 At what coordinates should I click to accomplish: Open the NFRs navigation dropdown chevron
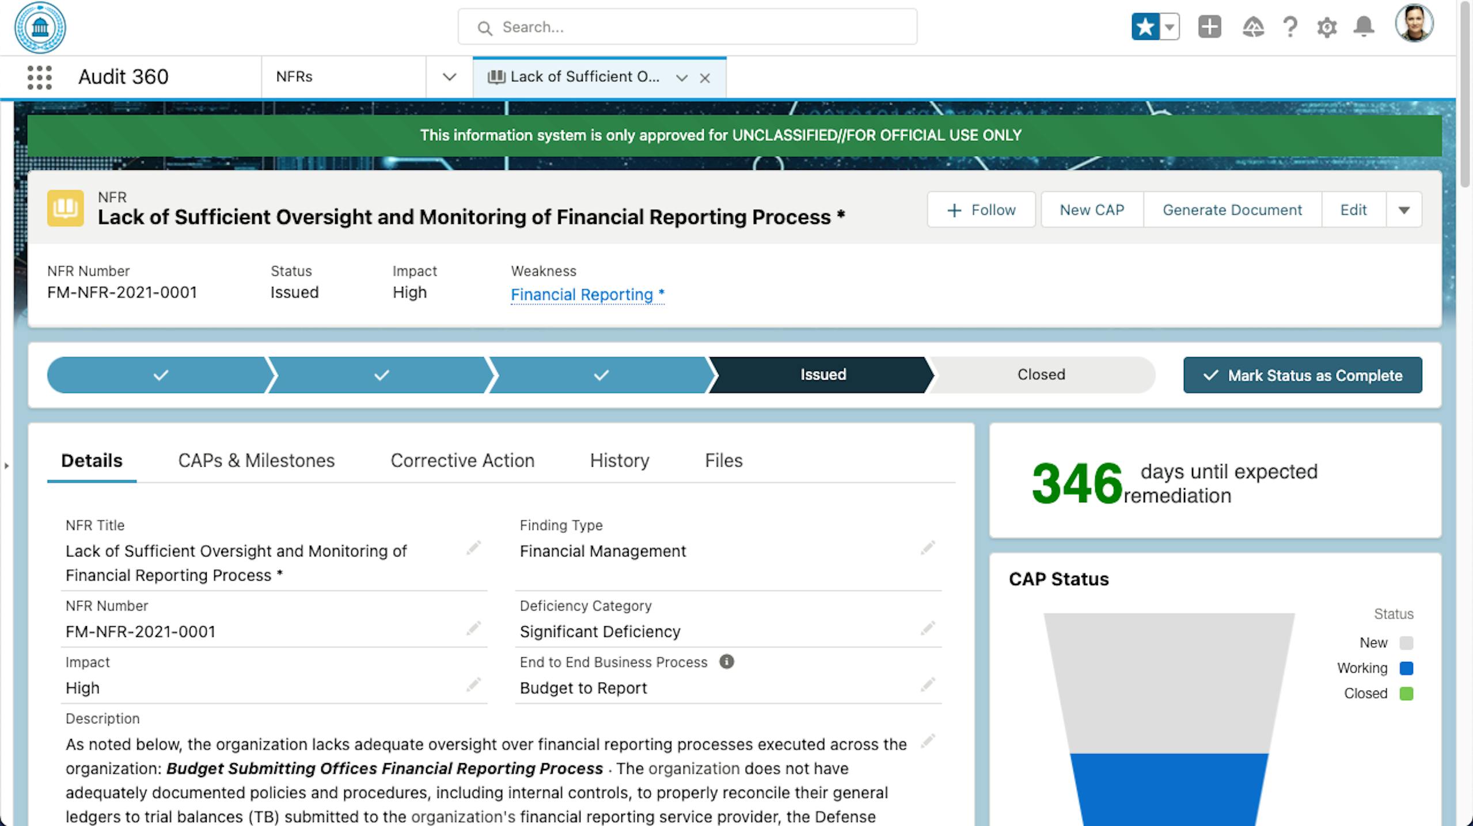coord(449,77)
